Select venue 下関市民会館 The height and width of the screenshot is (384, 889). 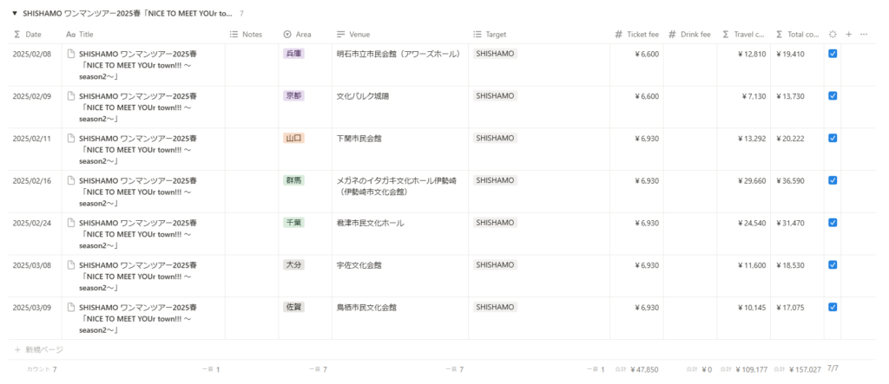point(359,138)
